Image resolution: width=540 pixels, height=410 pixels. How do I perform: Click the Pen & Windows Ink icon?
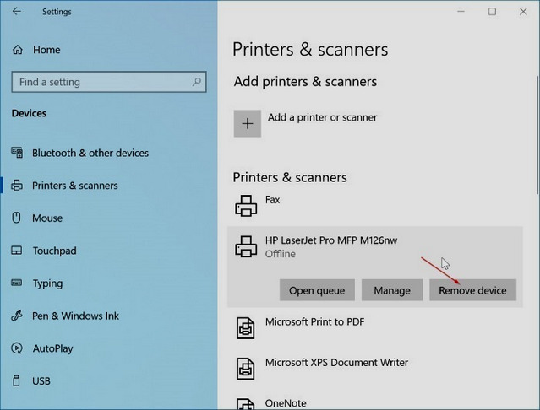[x=17, y=316]
